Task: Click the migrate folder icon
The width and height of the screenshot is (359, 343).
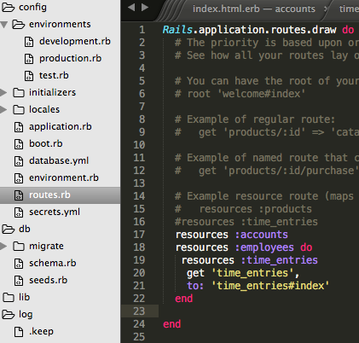Action: [19, 247]
